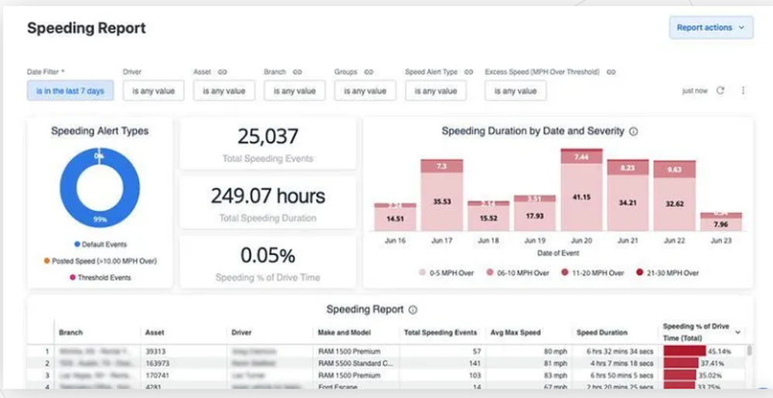
Task: Click the link icon next to Branch filter
Action: (298, 72)
